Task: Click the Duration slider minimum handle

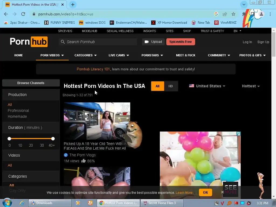Action: 9,139
